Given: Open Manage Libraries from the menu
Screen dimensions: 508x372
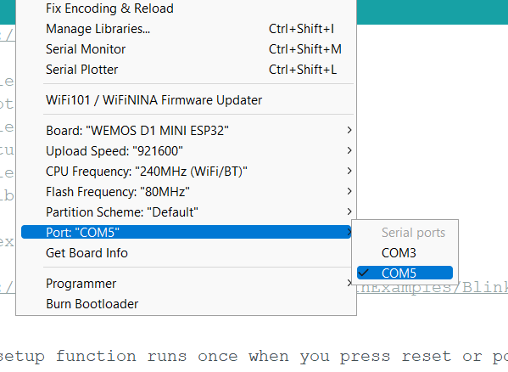Looking at the screenshot, I should [x=187, y=29].
